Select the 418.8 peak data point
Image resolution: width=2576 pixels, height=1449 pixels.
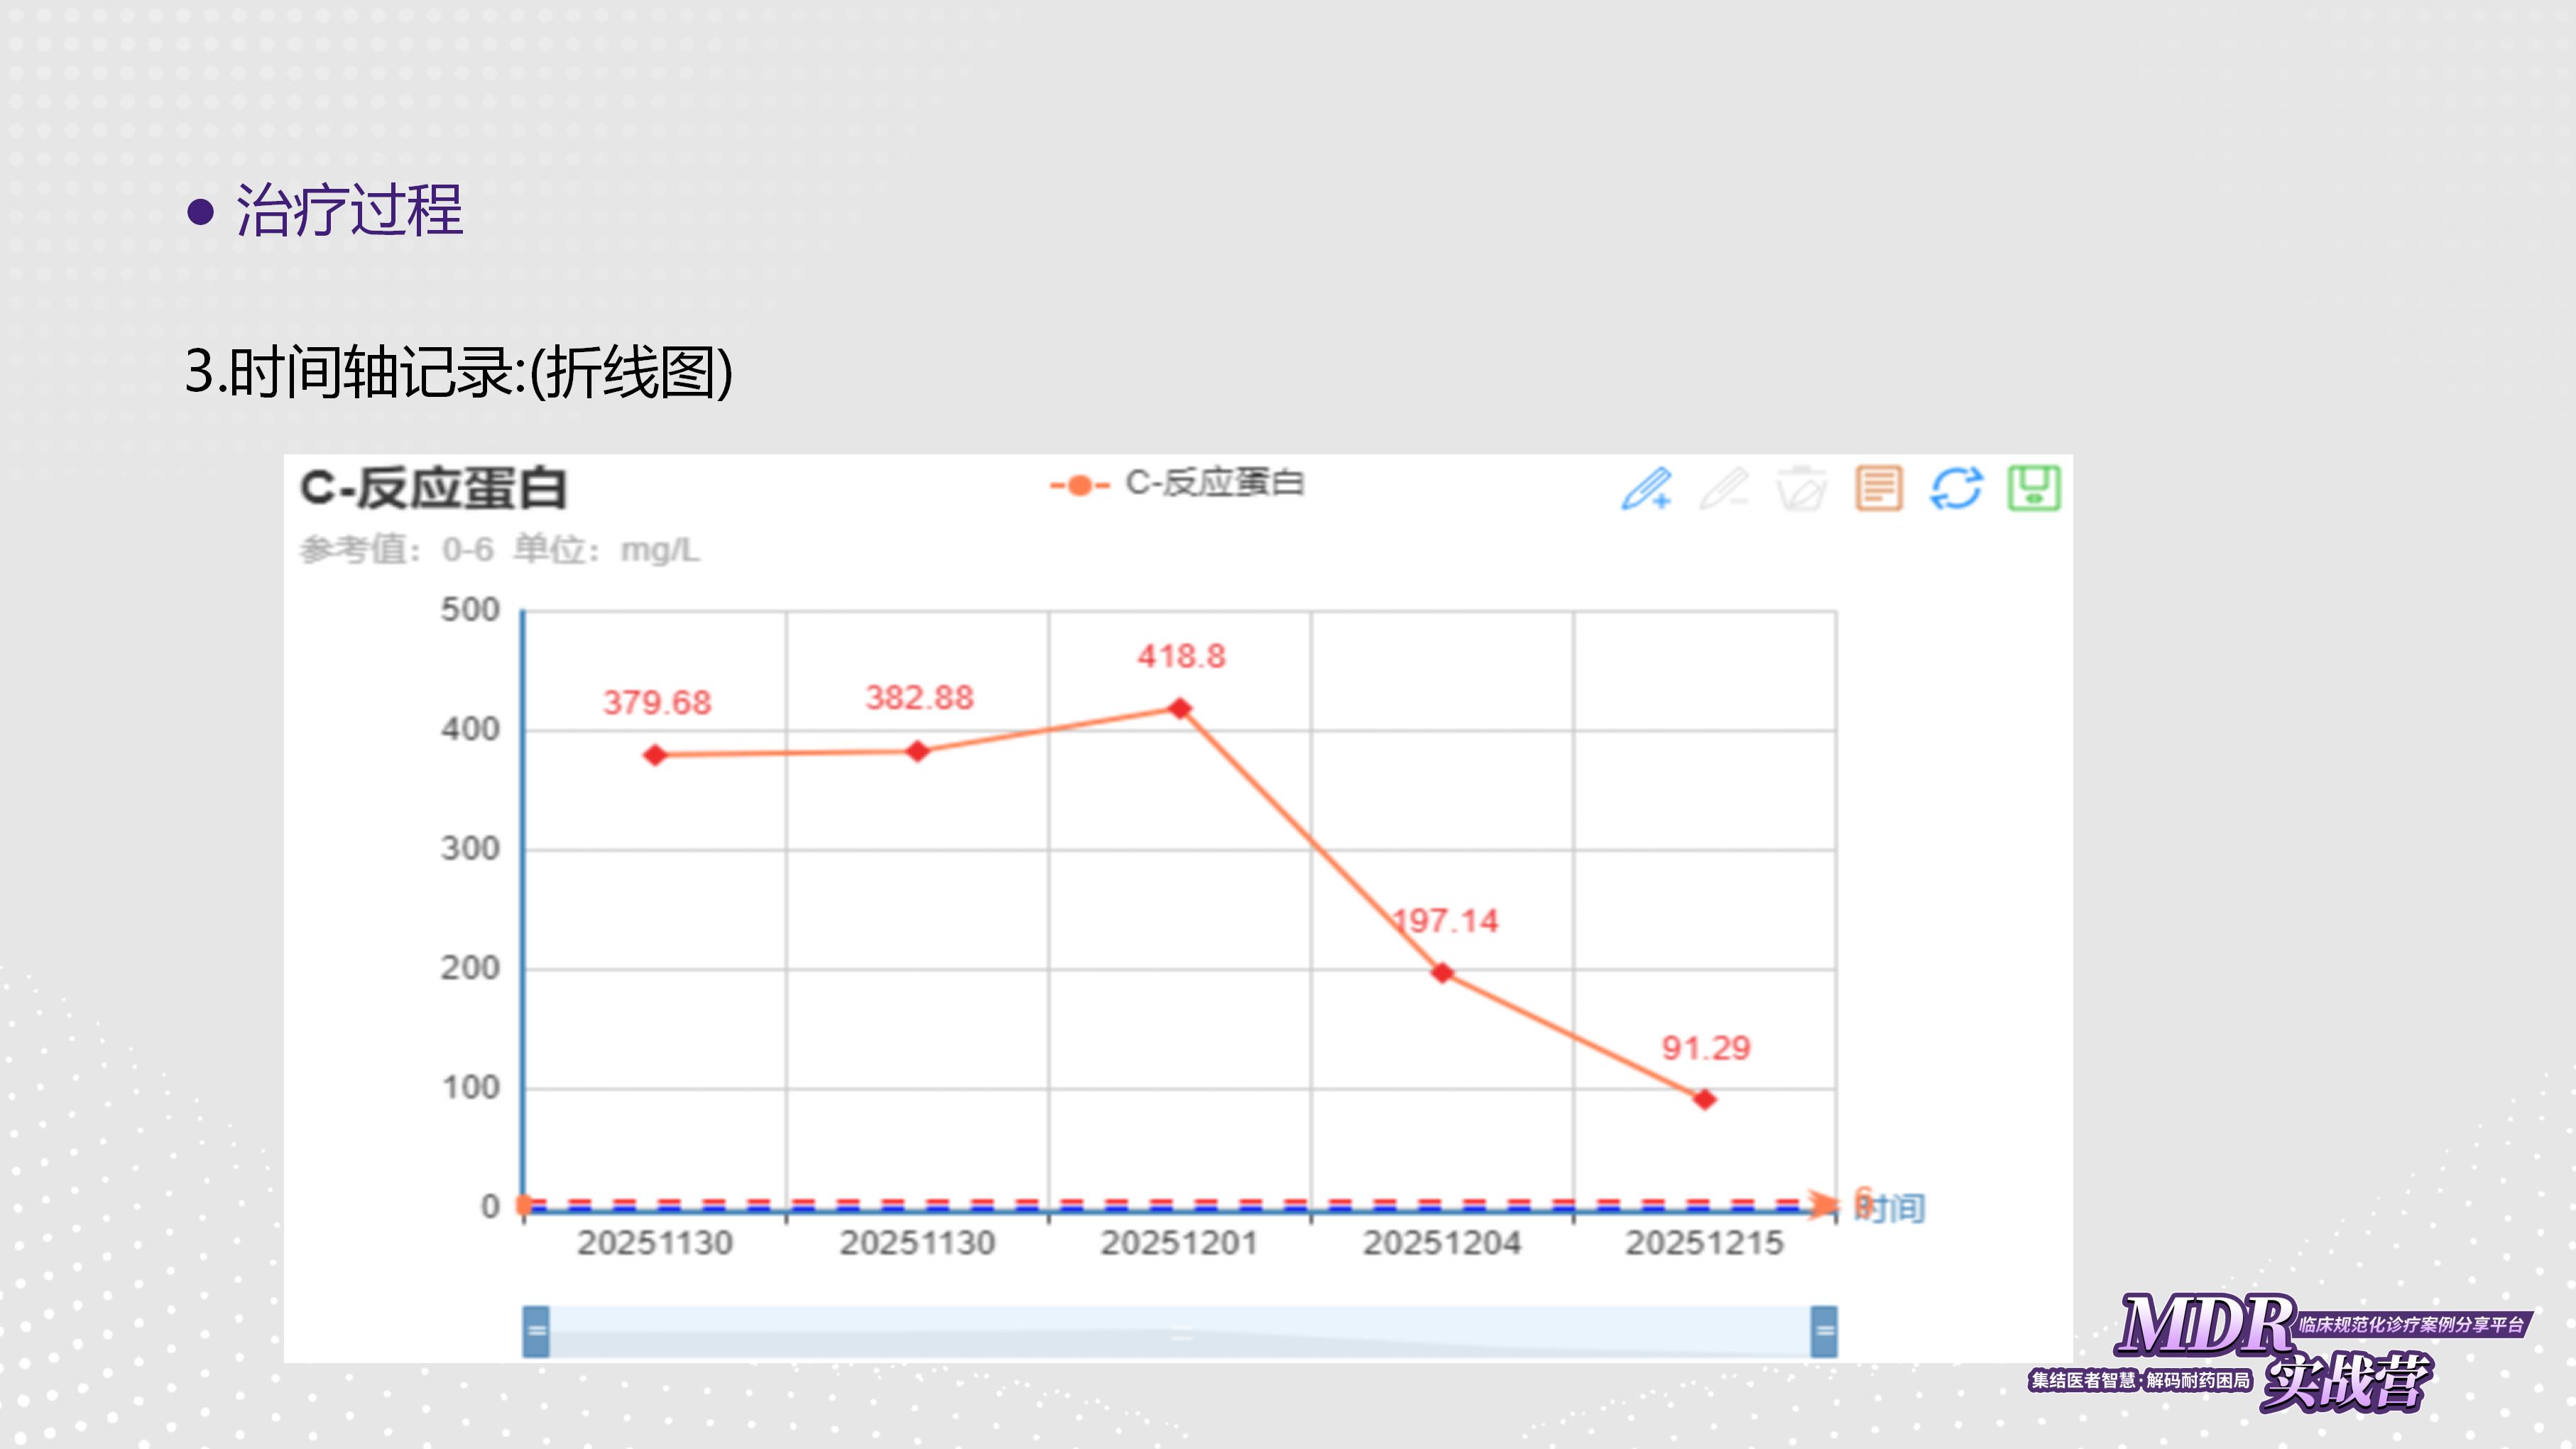coord(1180,708)
